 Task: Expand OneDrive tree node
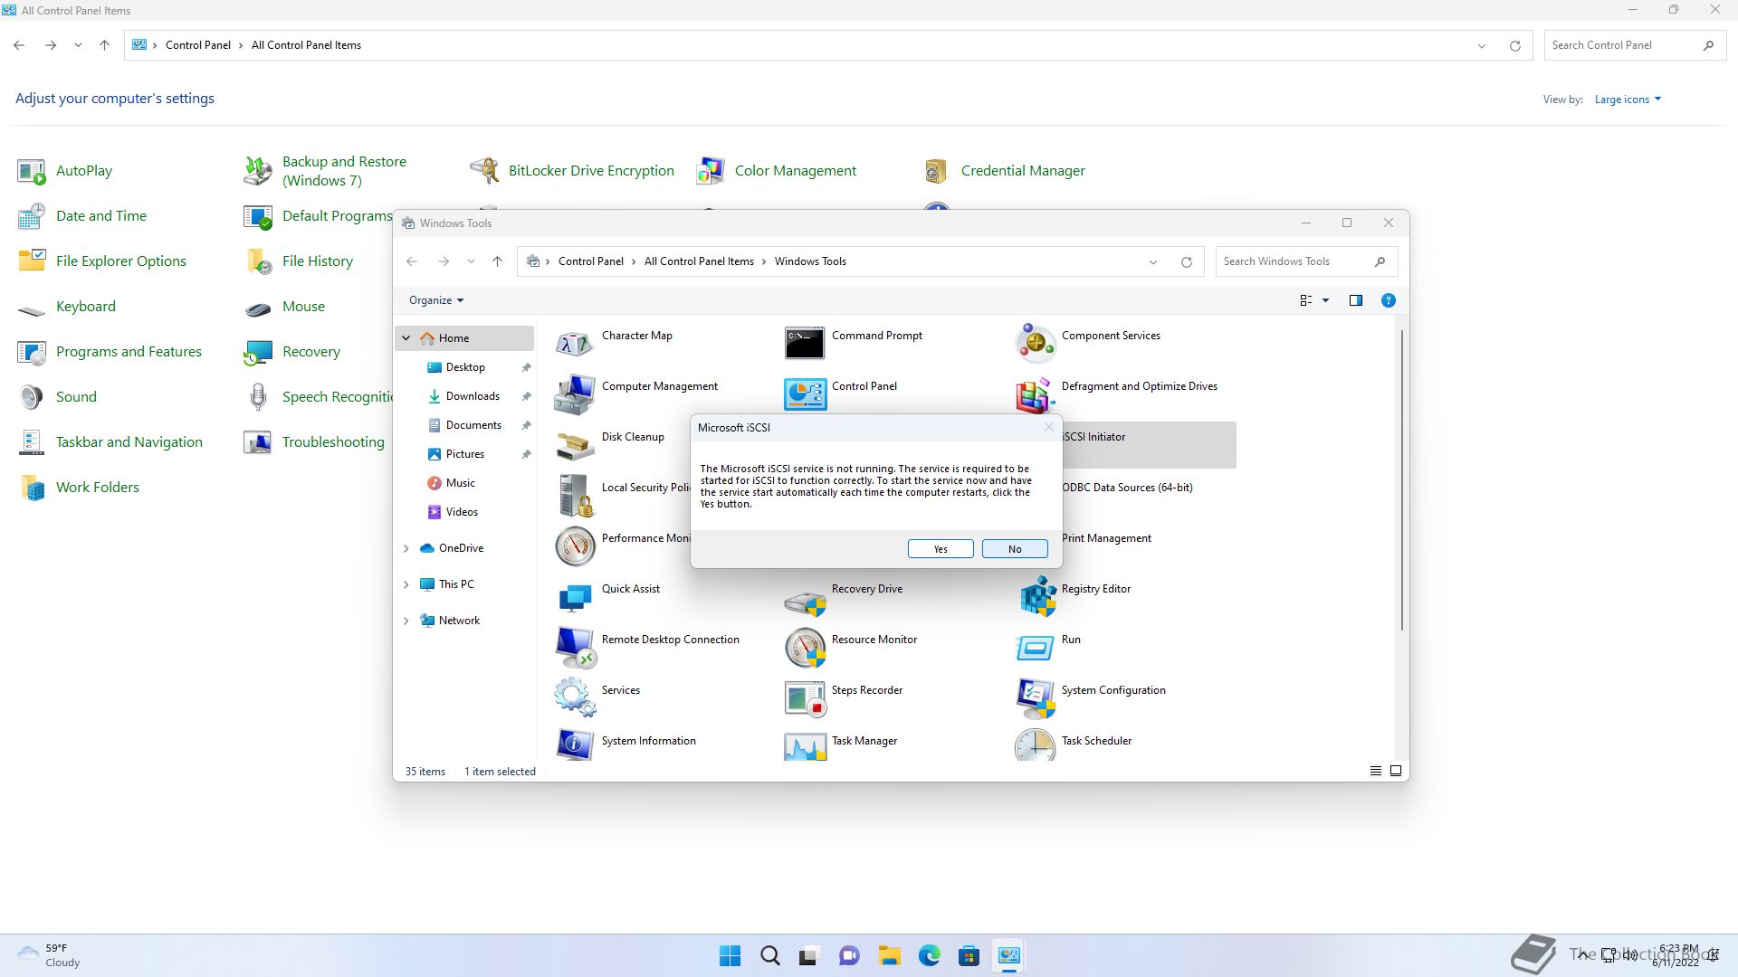tap(406, 548)
